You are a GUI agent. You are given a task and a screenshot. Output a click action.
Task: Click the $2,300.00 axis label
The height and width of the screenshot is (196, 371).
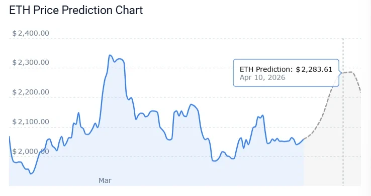pos(31,63)
